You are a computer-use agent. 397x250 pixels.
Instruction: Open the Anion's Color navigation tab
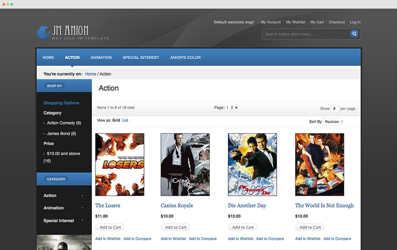click(185, 57)
